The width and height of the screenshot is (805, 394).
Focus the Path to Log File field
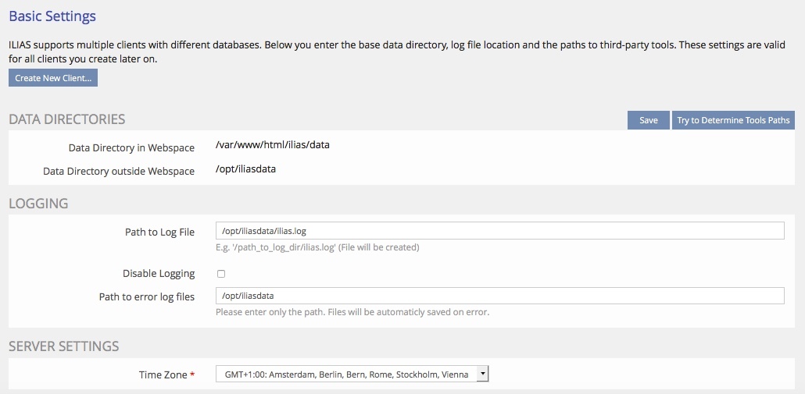point(499,231)
